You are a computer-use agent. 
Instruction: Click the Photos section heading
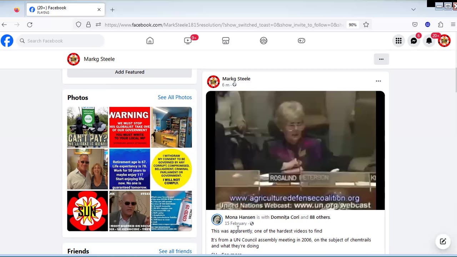(78, 97)
